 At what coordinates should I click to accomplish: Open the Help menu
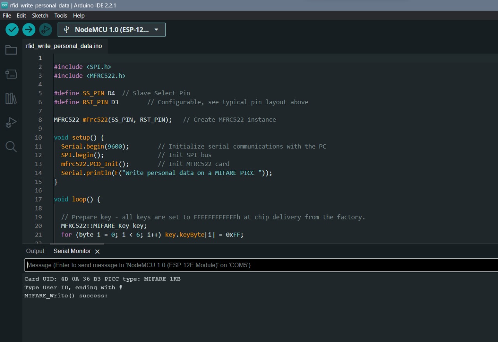tap(79, 16)
